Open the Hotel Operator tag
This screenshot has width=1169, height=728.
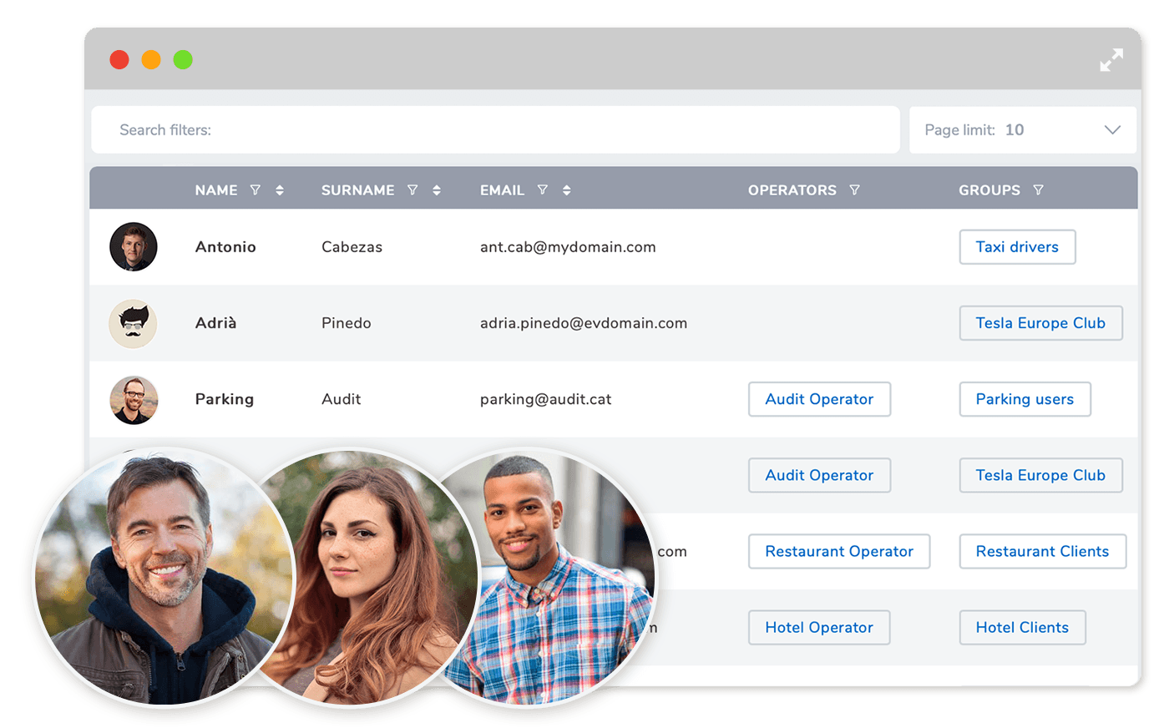819,628
